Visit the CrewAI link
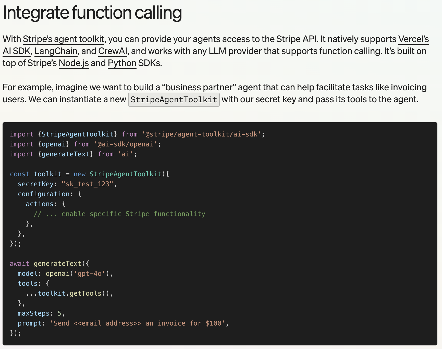Viewport: 442px width, 349px height. point(113,51)
